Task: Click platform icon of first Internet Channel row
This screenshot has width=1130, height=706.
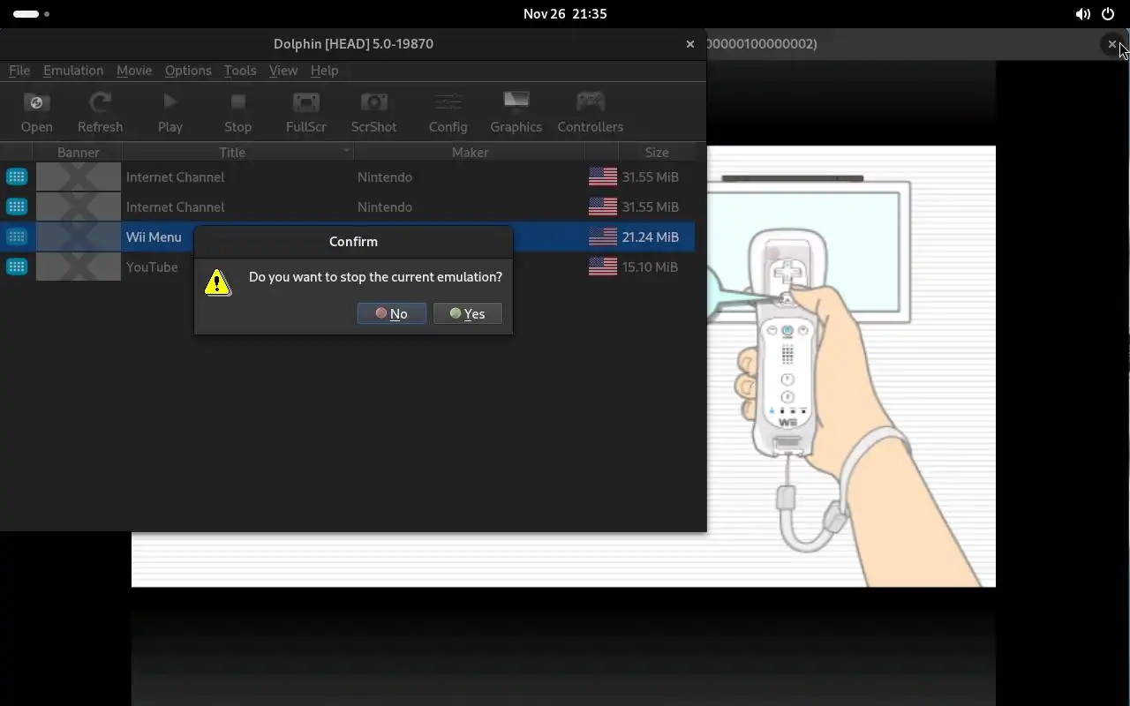Action: click(17, 176)
